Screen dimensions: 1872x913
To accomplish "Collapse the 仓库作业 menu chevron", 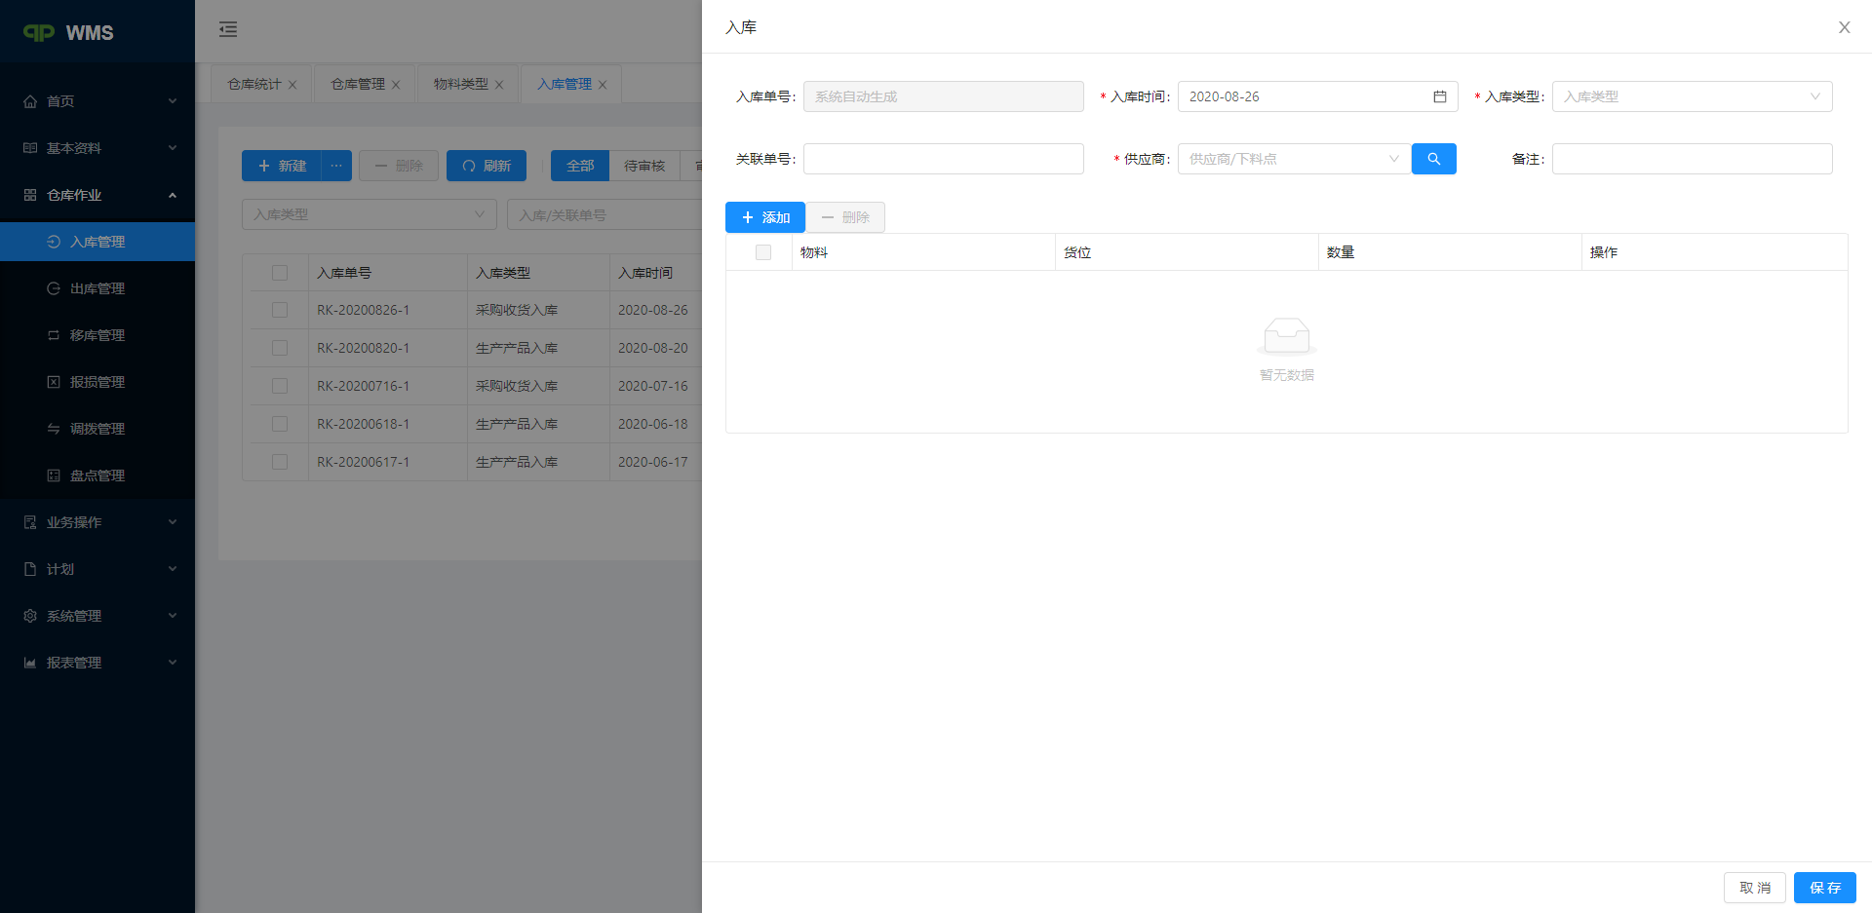I will 173,195.
